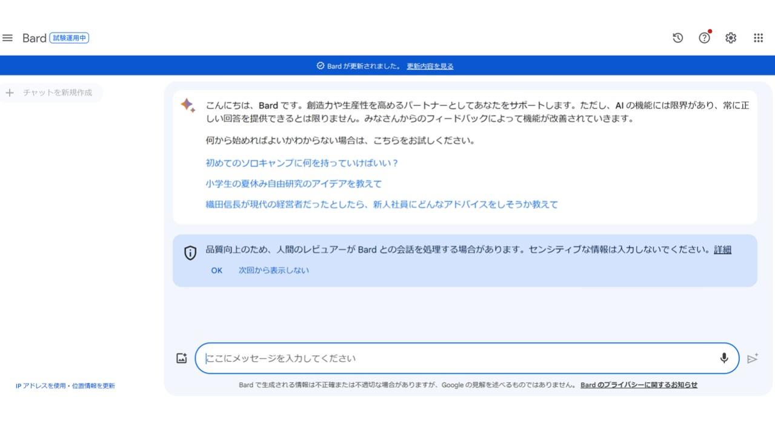Select the solo camping suggestion prompt

(302, 163)
